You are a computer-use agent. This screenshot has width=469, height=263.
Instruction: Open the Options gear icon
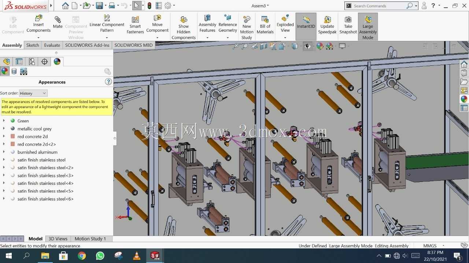(168, 5)
